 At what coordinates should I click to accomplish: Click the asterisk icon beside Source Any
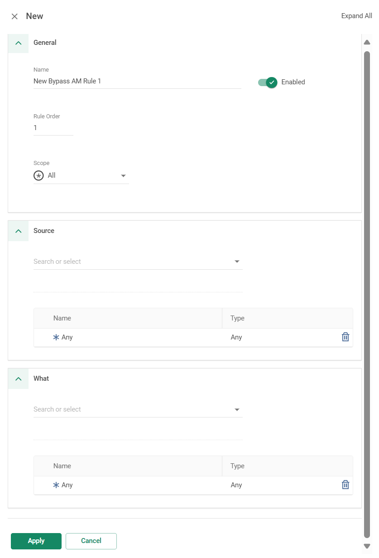[x=56, y=337]
